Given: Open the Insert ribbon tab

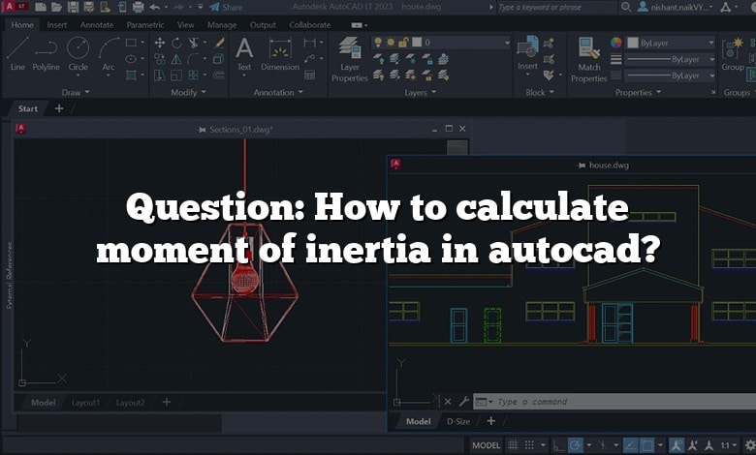Looking at the screenshot, I should tap(57, 24).
